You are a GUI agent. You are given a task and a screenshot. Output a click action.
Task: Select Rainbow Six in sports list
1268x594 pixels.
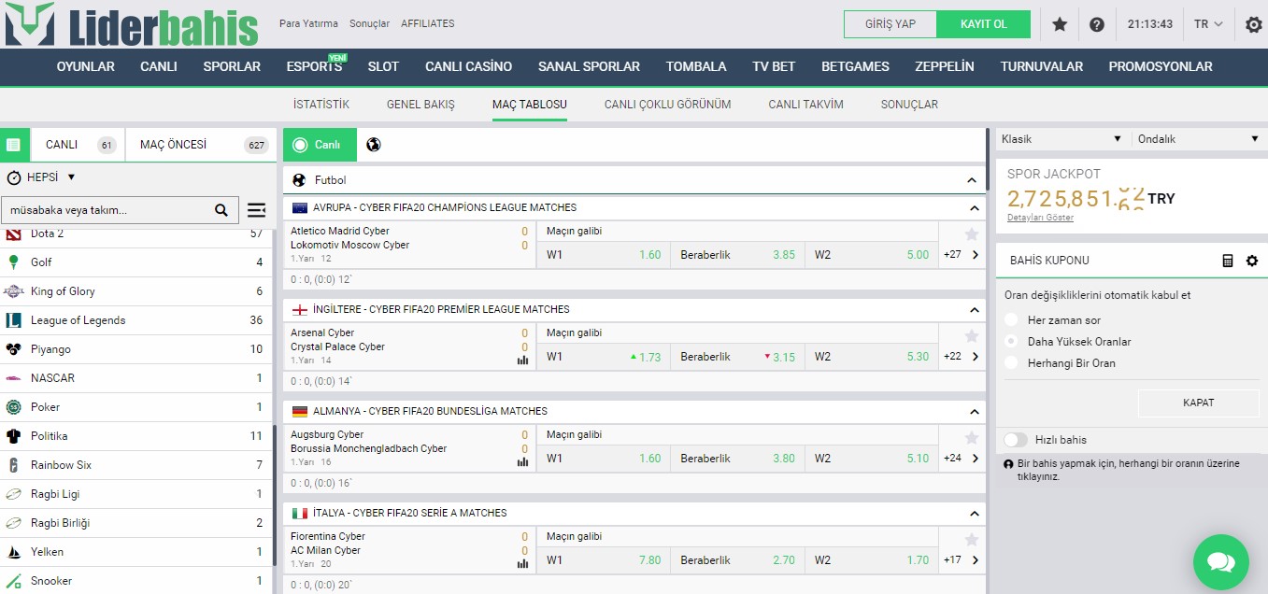click(x=135, y=465)
